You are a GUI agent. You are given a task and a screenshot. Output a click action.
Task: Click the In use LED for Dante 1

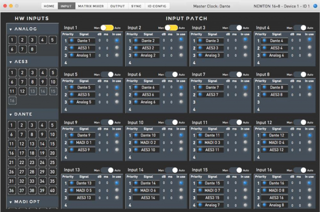click(x=117, y=40)
